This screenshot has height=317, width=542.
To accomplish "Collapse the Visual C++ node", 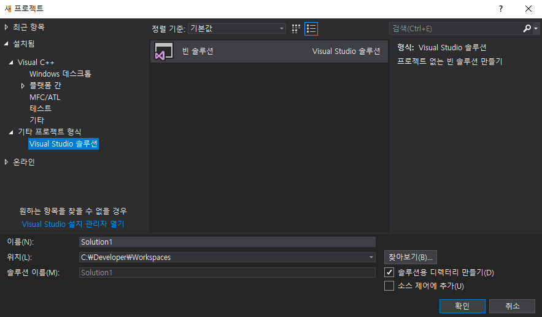I will point(10,63).
